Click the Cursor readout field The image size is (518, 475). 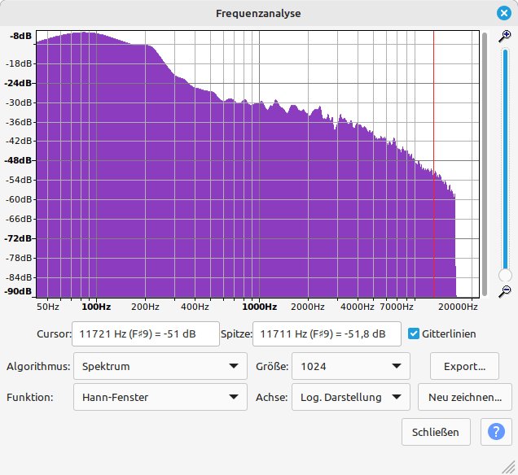click(x=146, y=333)
